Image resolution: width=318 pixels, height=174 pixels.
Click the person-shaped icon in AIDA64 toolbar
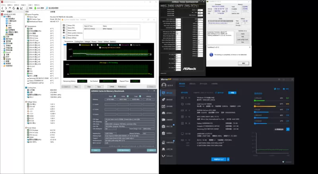pyautogui.click(x=17, y=8)
